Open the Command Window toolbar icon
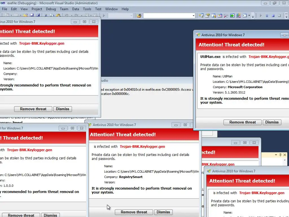This screenshot has height=217, width=289. [245, 16]
